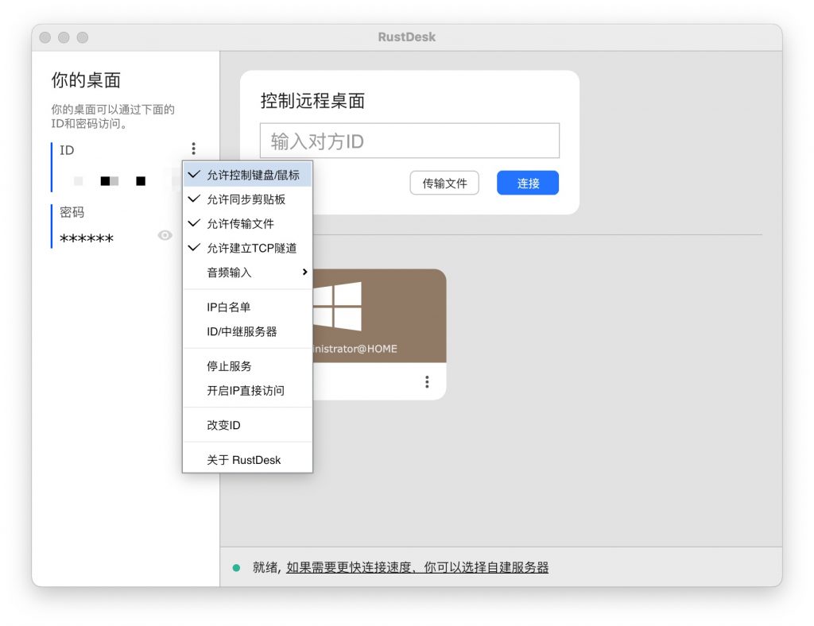Toggle 允许传输文件 menu option
The image size is (814, 626).
248,224
